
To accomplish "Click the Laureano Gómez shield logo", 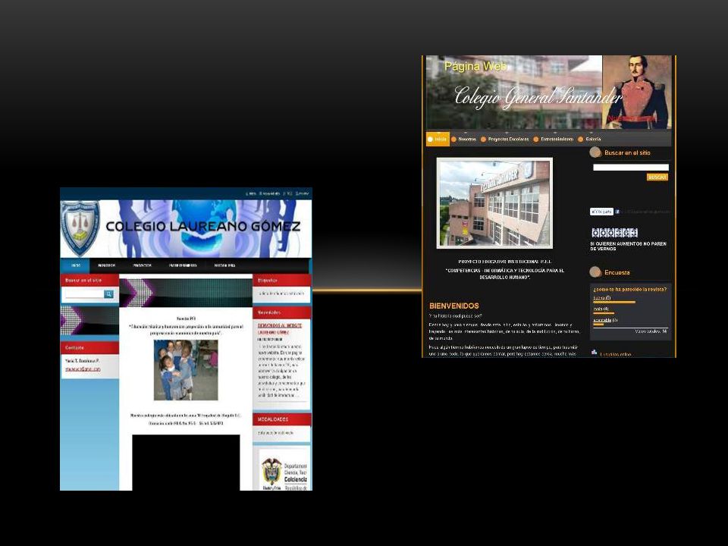I will pos(80,228).
